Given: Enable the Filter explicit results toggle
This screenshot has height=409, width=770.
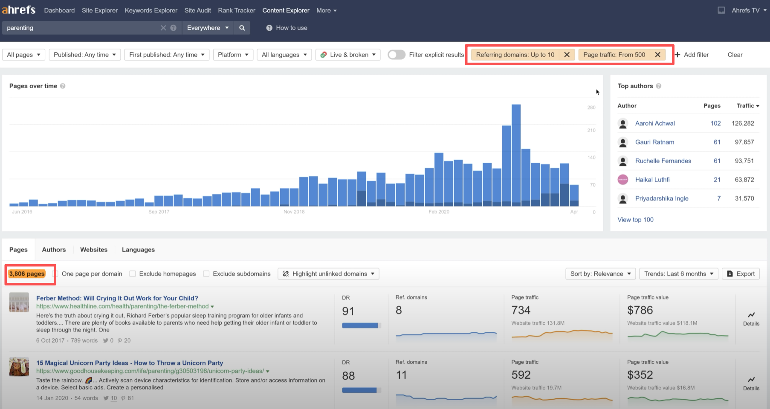Looking at the screenshot, I should pos(397,55).
